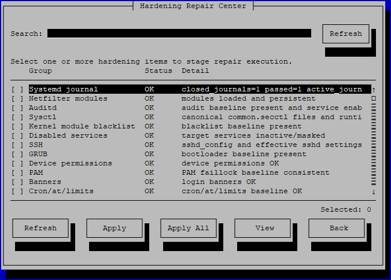Click the Search input field
The width and height of the screenshot is (391, 280).
pyautogui.click(x=179, y=34)
